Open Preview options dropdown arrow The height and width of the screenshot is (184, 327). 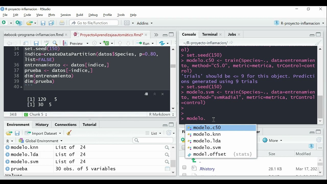point(87,43)
